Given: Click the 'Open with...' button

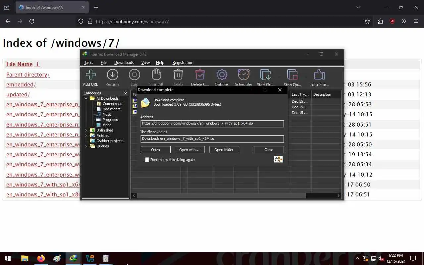Looking at the screenshot, I should [x=189, y=150].
